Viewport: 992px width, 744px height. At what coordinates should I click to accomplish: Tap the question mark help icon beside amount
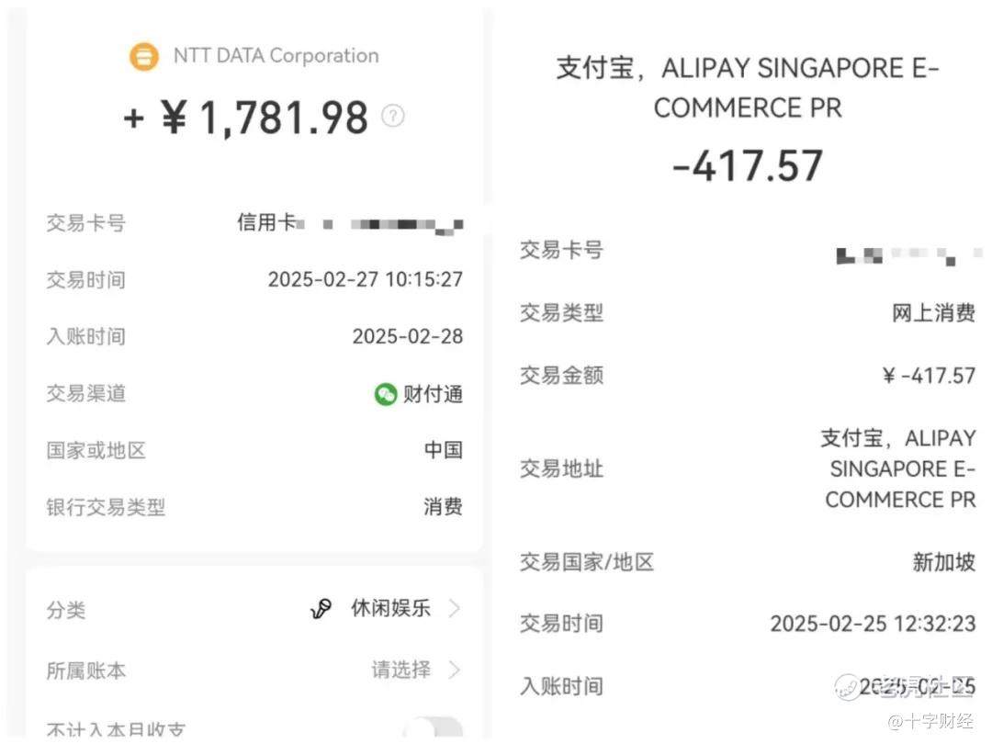coord(393,116)
